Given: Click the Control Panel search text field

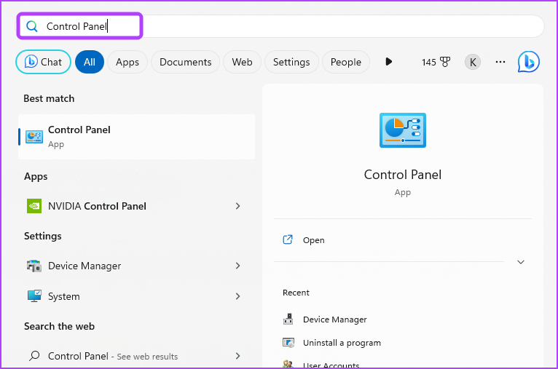Looking at the screenshot, I should tap(281, 26).
